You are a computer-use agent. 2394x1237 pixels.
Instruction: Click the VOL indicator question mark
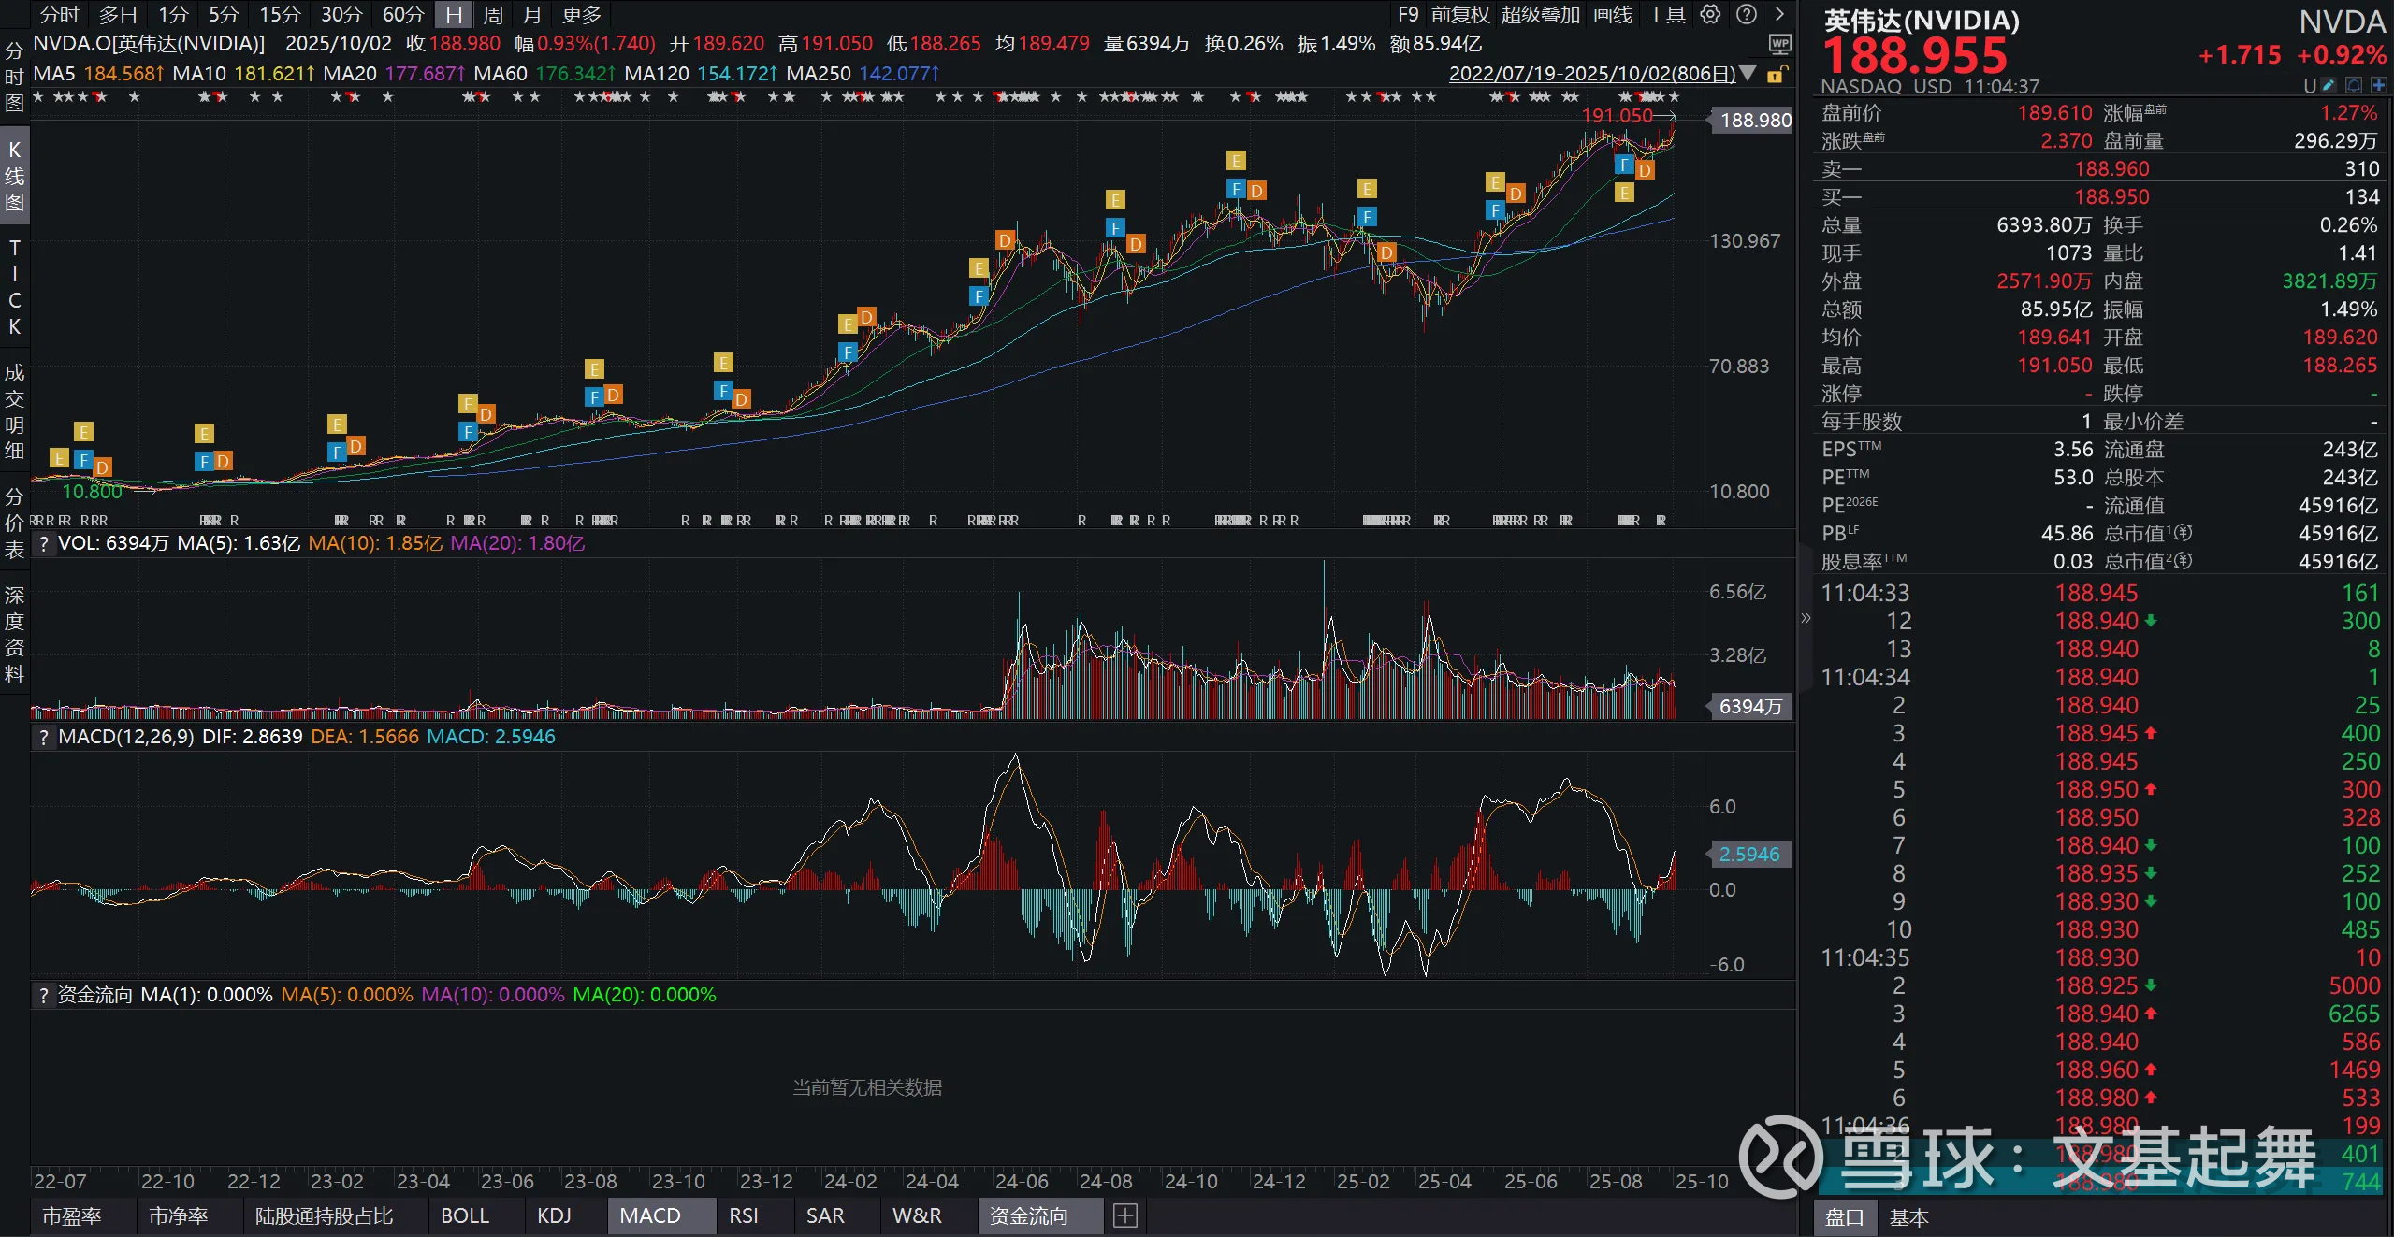pyautogui.click(x=44, y=543)
